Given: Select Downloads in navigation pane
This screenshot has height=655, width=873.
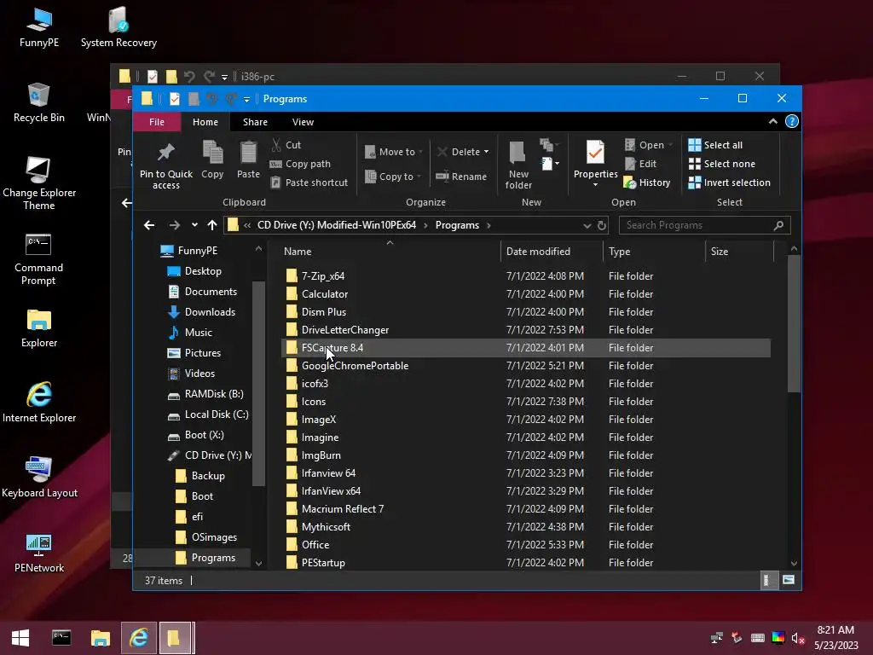Looking at the screenshot, I should tap(210, 312).
